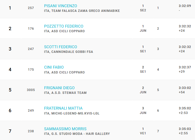Click SCOTTI FEDERICO name link
195x140 pixels.
(61, 47)
